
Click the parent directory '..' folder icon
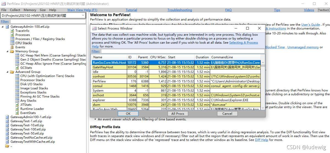[7, 146]
